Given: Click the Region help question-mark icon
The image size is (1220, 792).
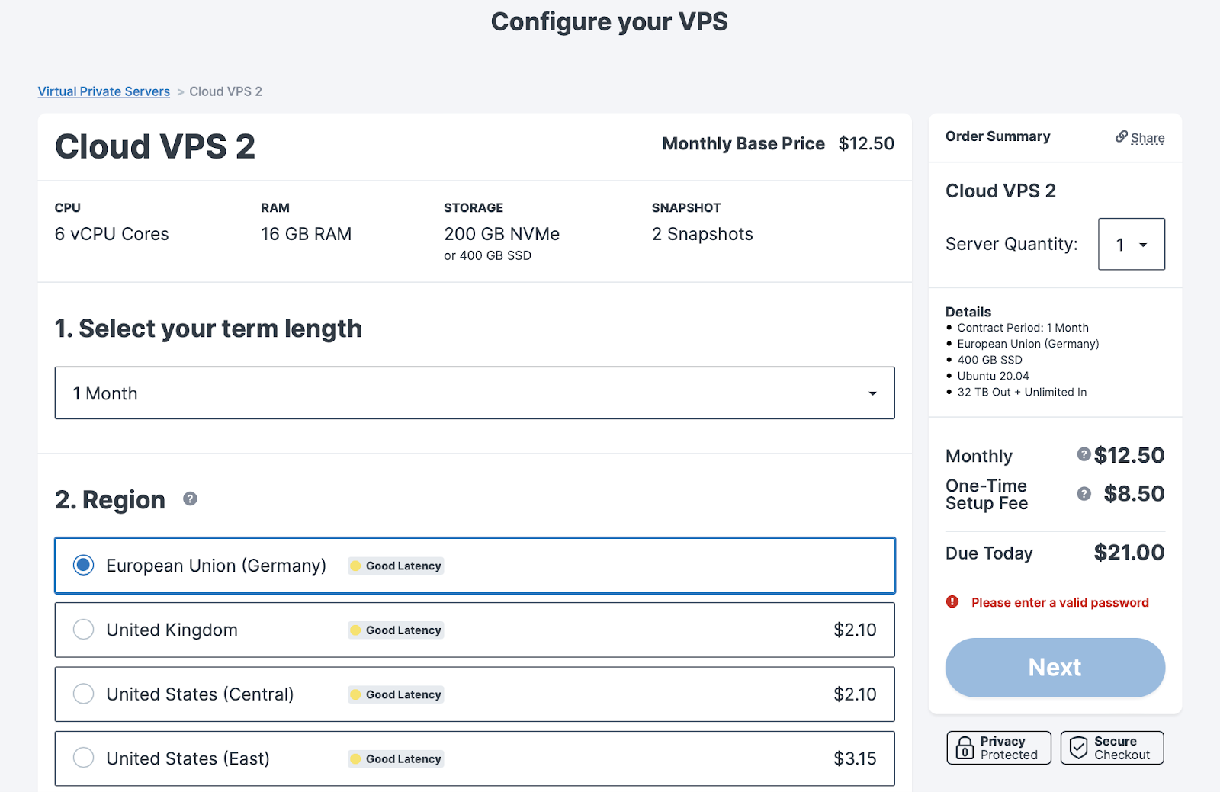Looking at the screenshot, I should [x=190, y=499].
